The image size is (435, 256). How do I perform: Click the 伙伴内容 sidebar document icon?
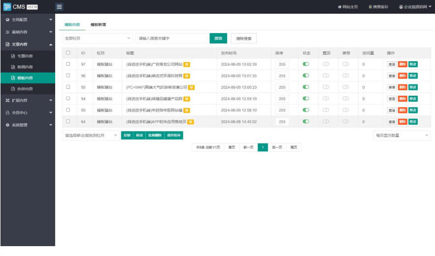pos(13,89)
